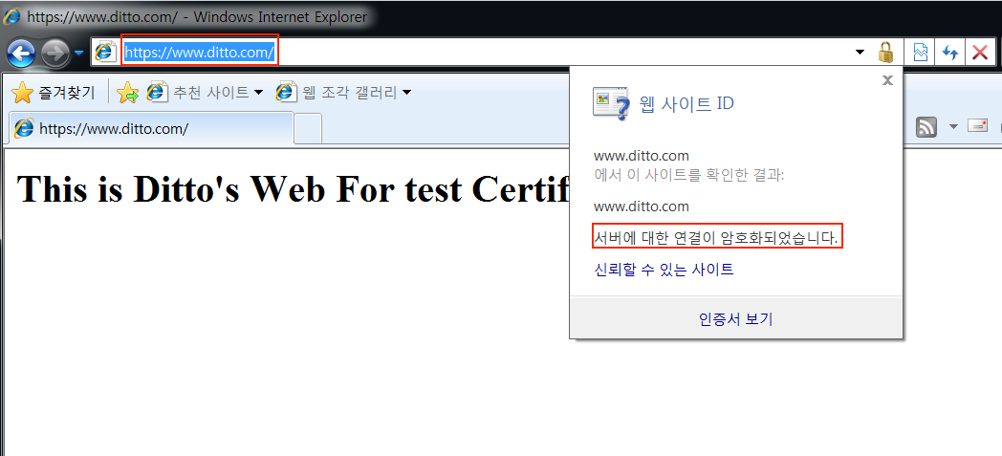Screen dimensions: 1002x456
Task: Click the 인증서 보기 button
Action: coord(735,318)
